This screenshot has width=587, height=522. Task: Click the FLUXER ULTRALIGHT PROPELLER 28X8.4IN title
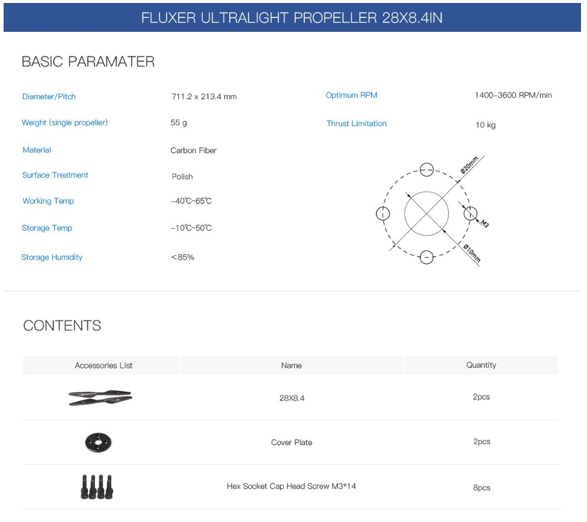point(292,18)
